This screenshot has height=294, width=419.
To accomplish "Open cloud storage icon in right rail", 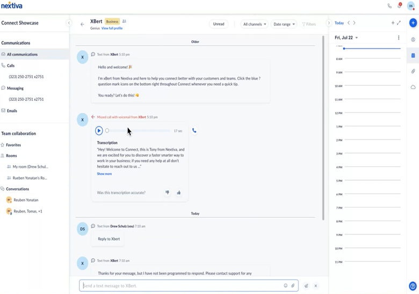I will (413, 87).
